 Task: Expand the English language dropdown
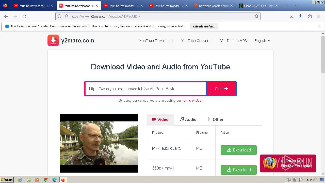262,41
